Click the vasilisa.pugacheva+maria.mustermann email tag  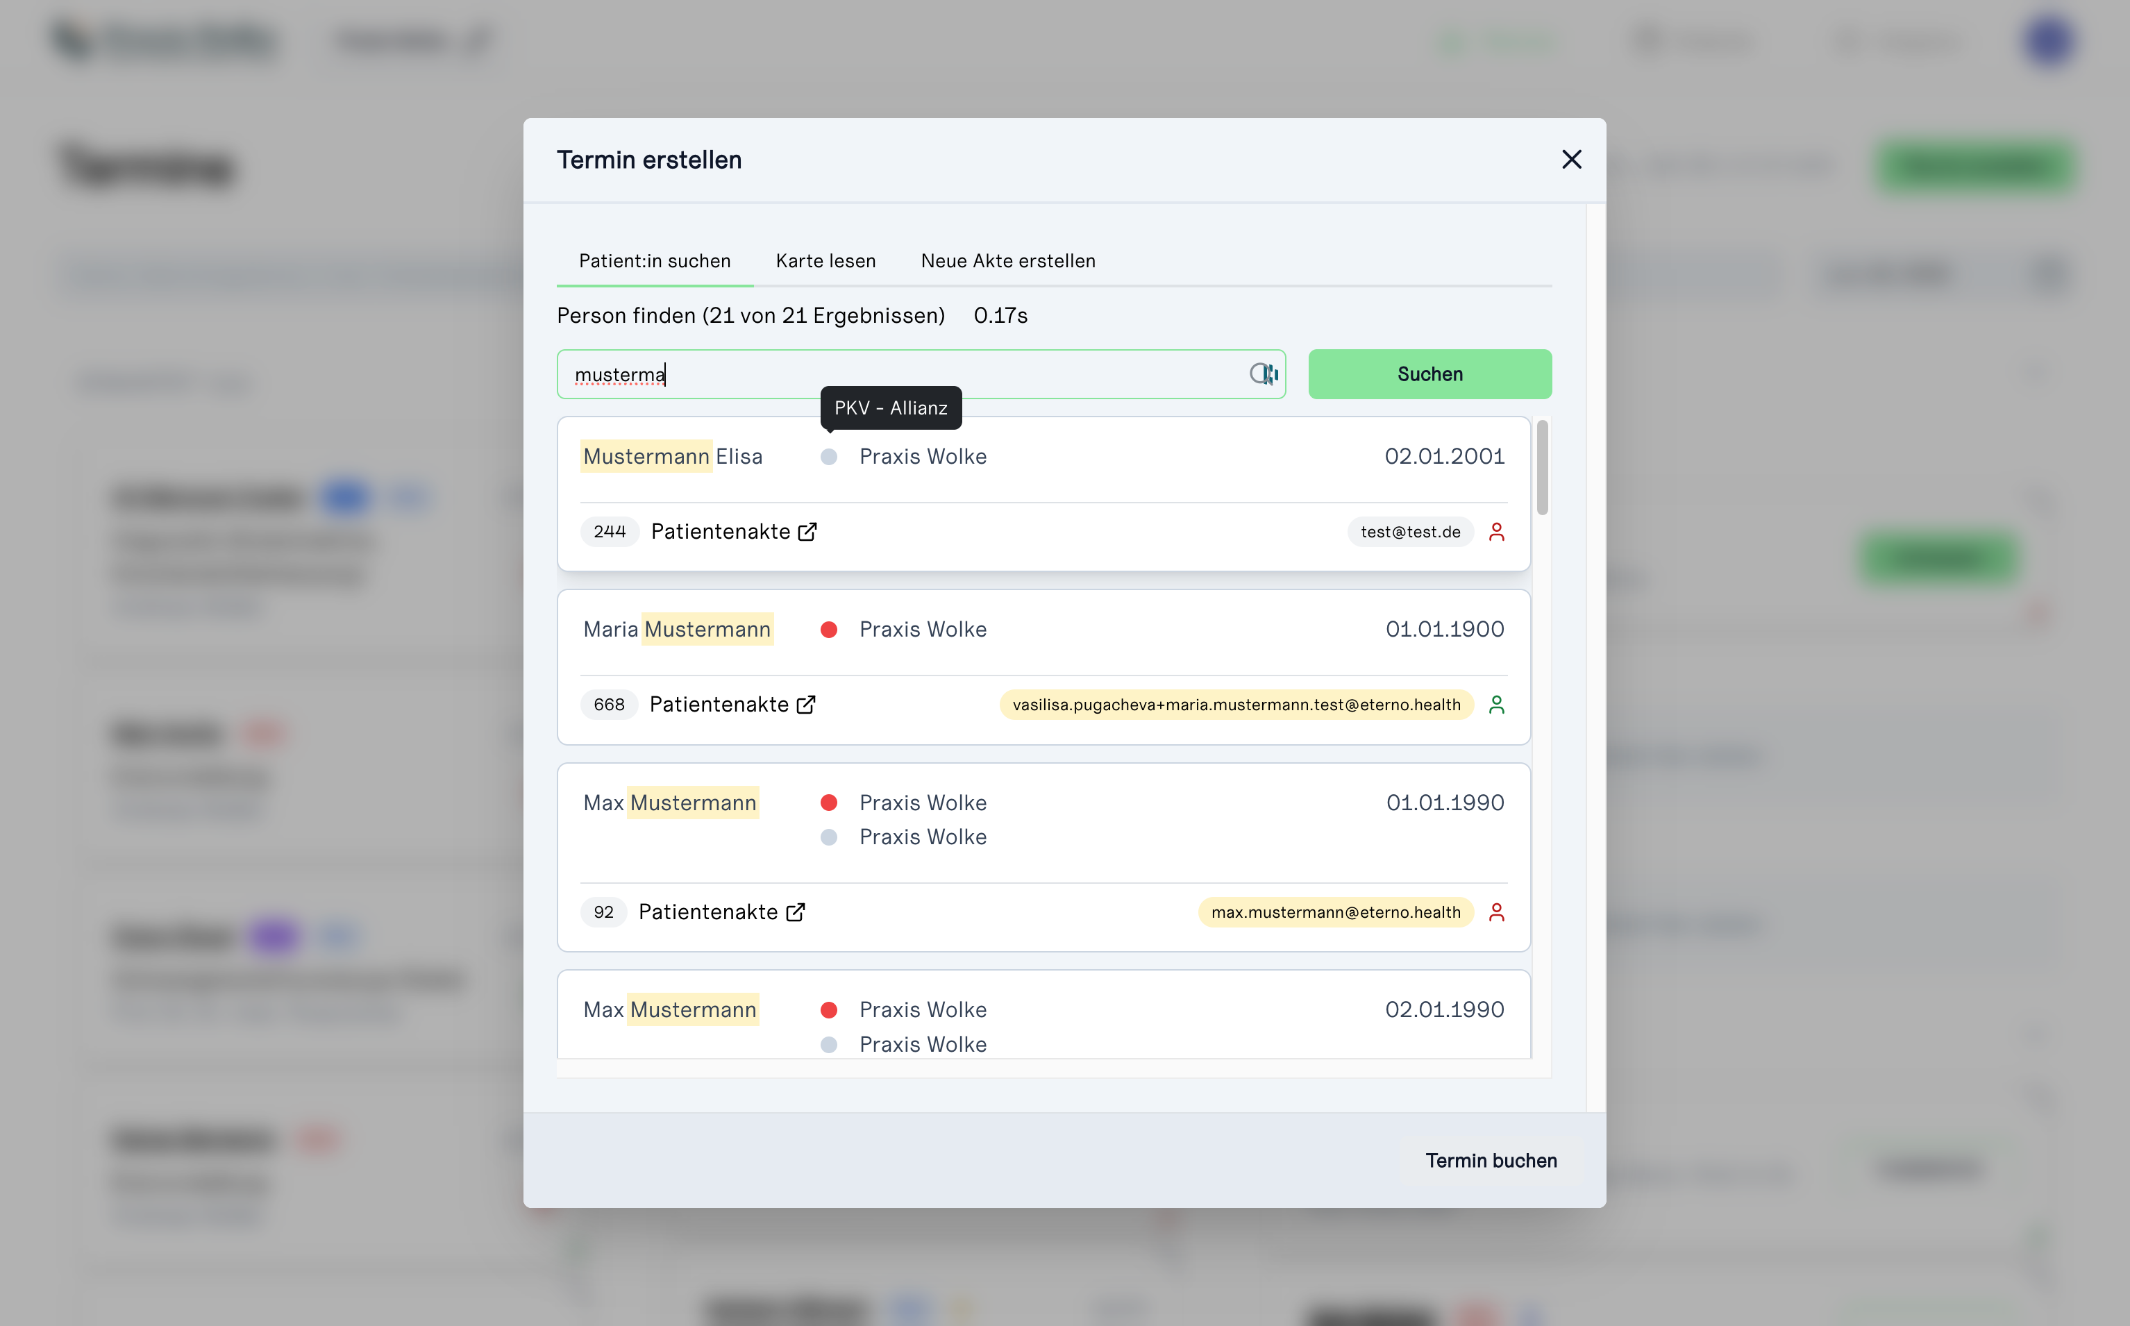1236,704
